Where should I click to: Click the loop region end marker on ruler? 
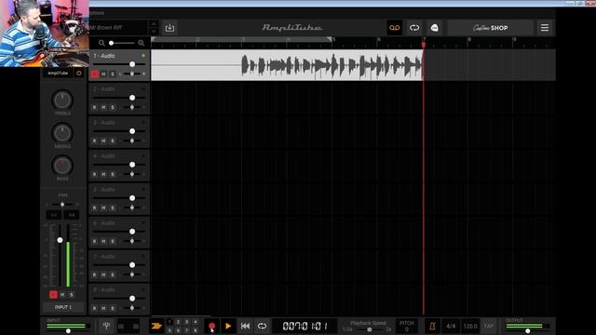click(x=329, y=39)
